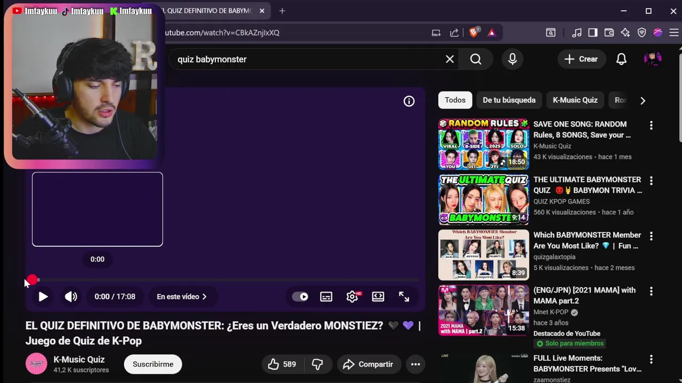The width and height of the screenshot is (682, 383).
Task: Run search with magnifier button
Action: tap(476, 59)
